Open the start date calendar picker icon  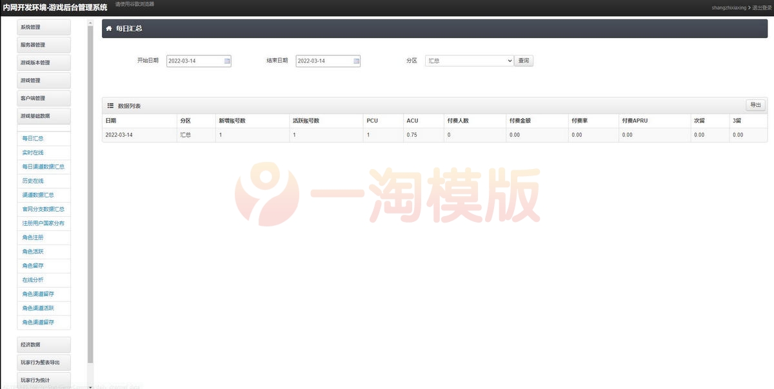pyautogui.click(x=226, y=60)
